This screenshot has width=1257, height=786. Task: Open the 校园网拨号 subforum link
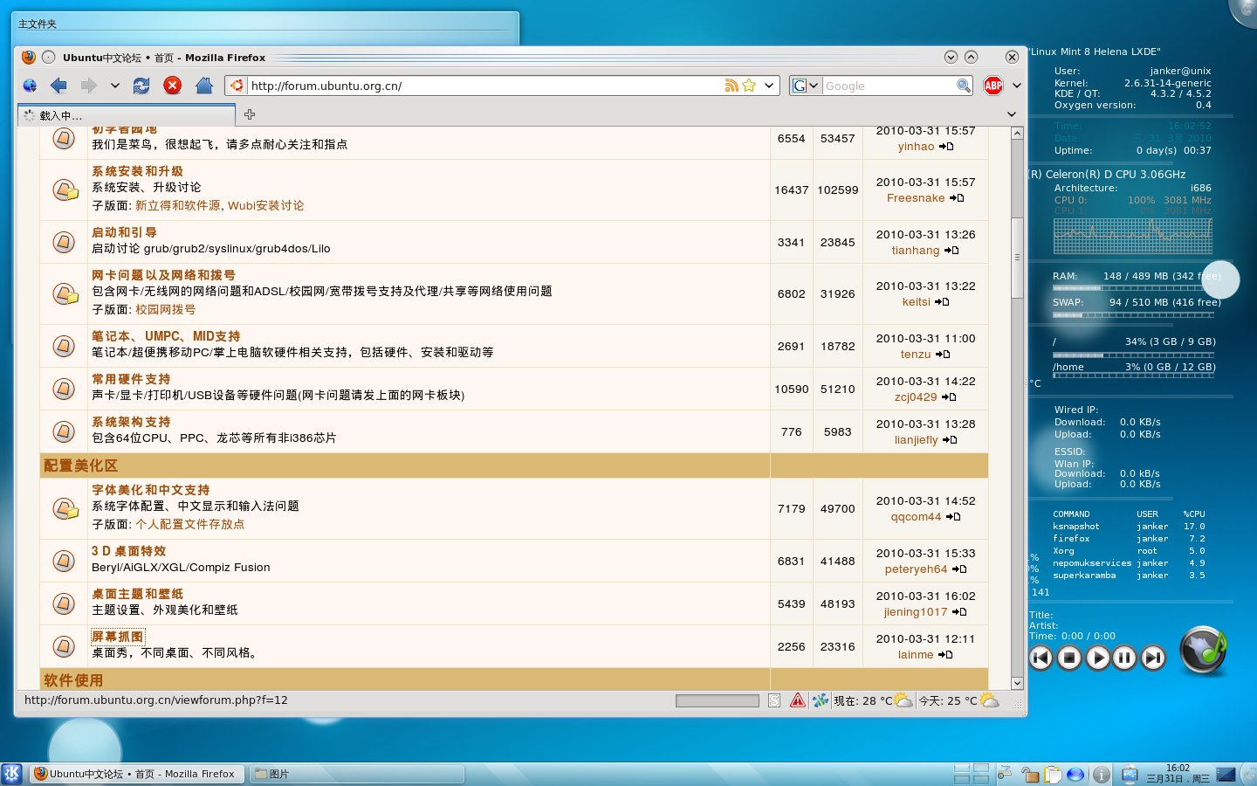(x=165, y=309)
